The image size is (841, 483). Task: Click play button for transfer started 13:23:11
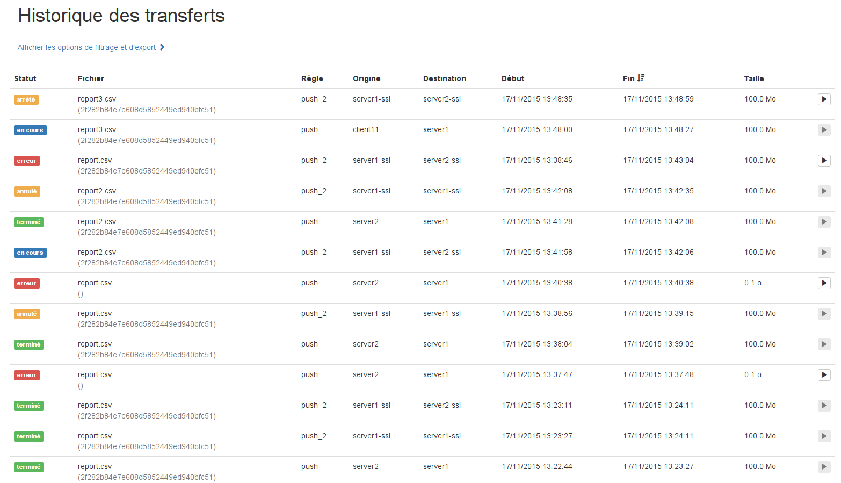tap(824, 406)
